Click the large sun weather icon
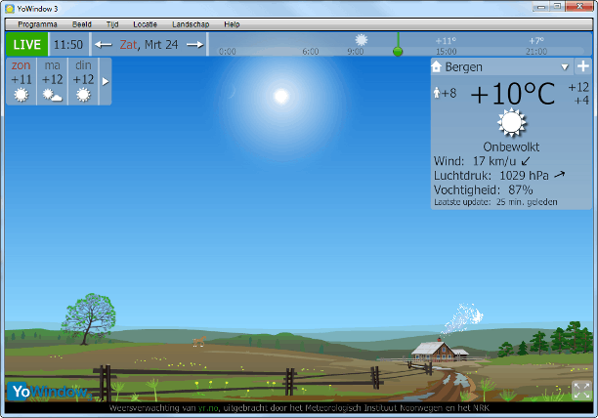Screen dimensions: 598x418 click(511, 124)
